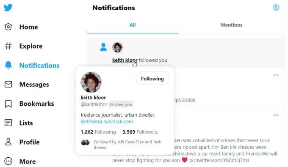The image size is (288, 167).
Task: Open the pic.twitter.com/Y8Zz1QTYzi link
Action: click(x=219, y=160)
